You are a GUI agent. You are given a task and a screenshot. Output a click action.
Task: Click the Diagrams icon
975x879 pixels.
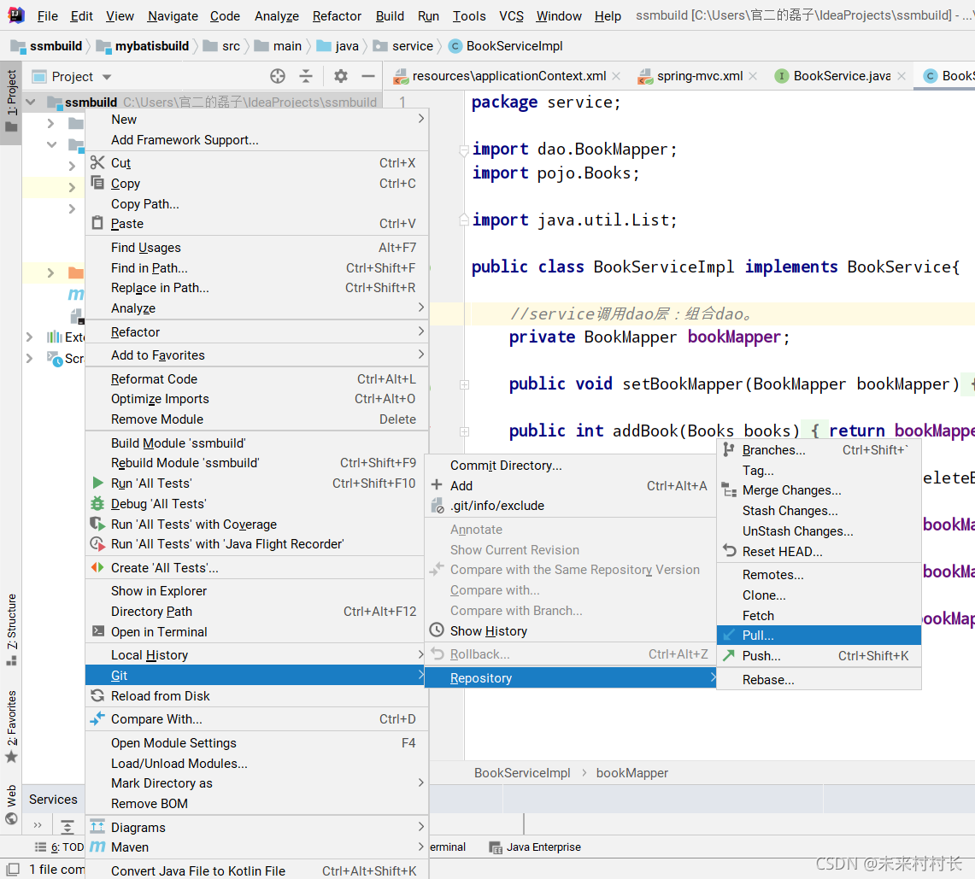pyautogui.click(x=97, y=828)
